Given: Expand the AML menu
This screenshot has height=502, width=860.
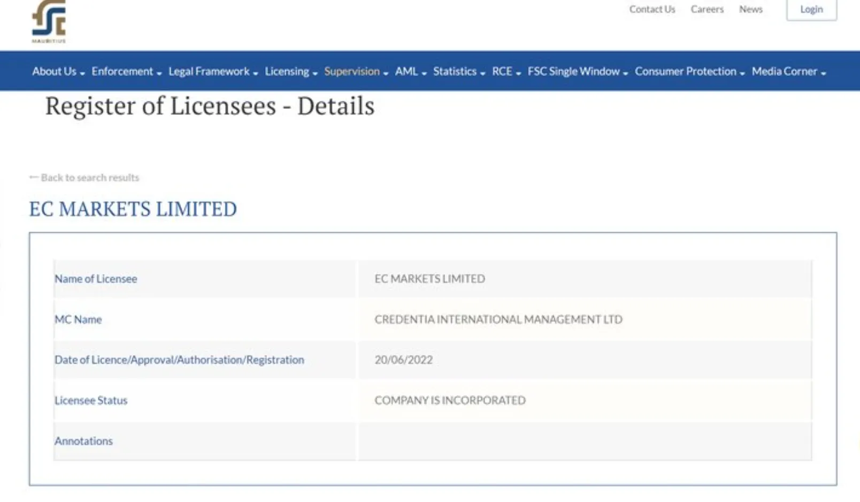Looking at the screenshot, I should click(410, 72).
